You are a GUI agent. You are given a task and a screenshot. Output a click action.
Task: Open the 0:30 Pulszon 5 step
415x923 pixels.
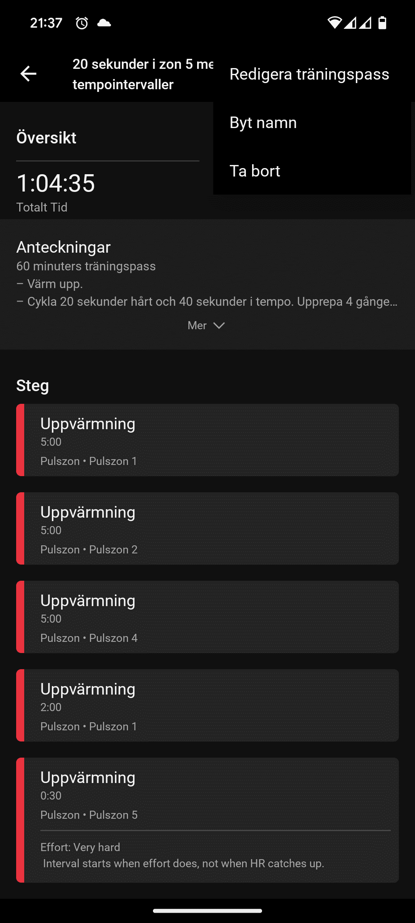pyautogui.click(x=207, y=820)
